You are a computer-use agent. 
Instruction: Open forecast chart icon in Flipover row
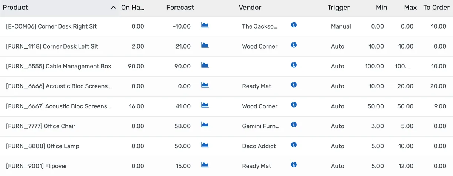coord(205,165)
